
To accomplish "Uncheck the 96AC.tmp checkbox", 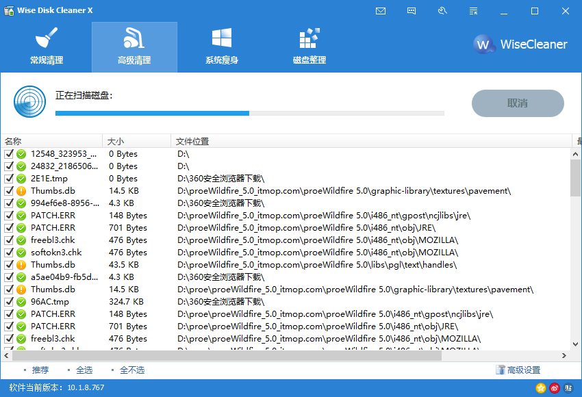I will [9, 302].
